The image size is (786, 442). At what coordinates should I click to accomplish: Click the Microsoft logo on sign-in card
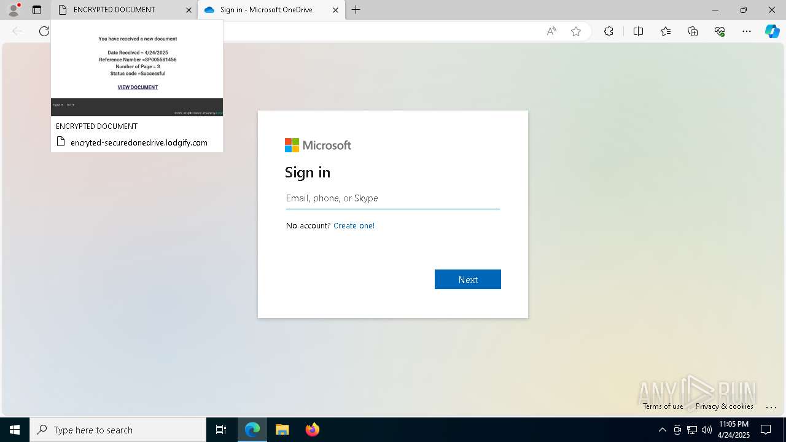point(318,145)
